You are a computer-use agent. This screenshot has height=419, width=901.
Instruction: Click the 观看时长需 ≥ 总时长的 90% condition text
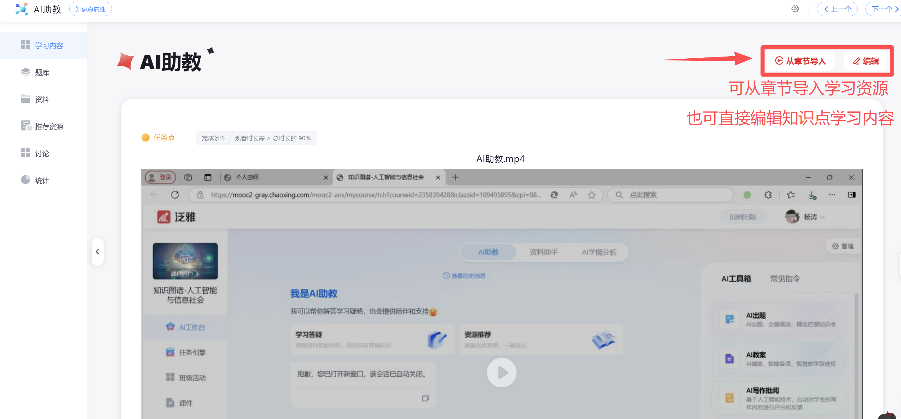point(273,138)
